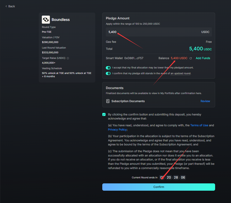Uncheck the acknowledgment agreement checkbox
Viewport: 231px width, 203px height.
[x=104, y=114]
